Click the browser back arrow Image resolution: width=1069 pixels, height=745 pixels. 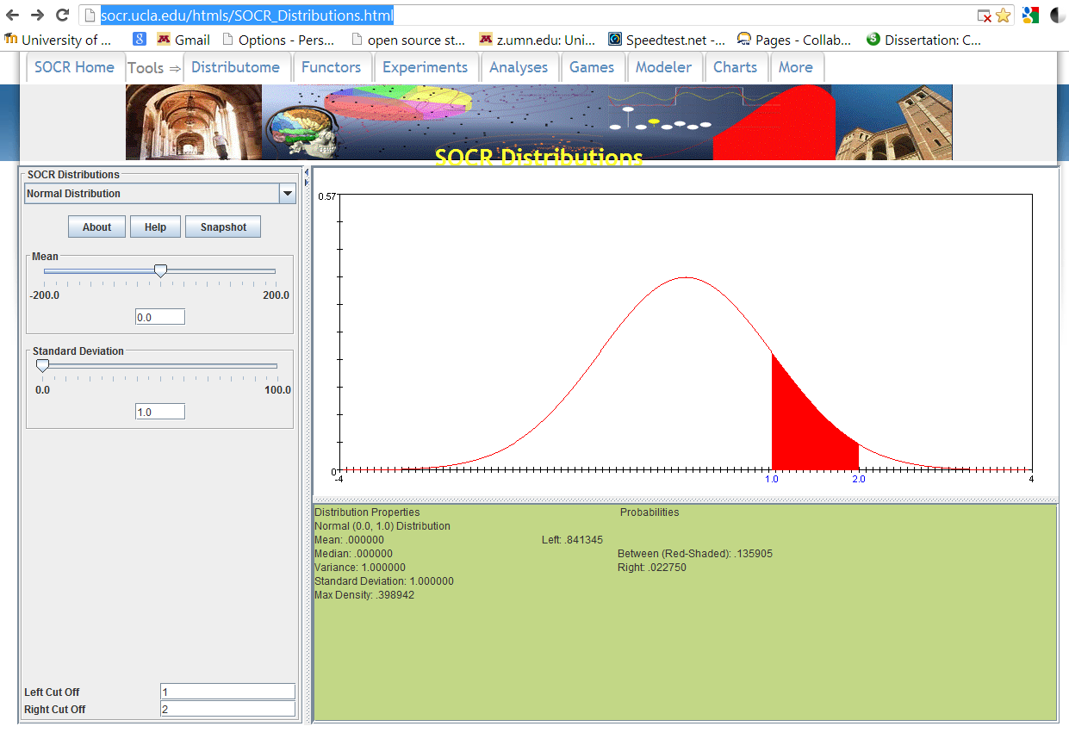13,15
